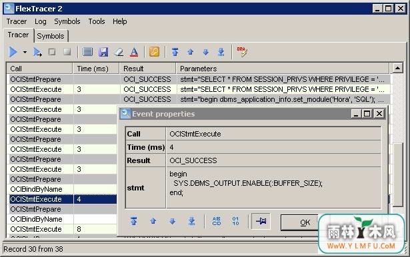The width and height of the screenshot is (410, 257).
Task: Save the log with the floppy icon
Action: [x=103, y=52]
